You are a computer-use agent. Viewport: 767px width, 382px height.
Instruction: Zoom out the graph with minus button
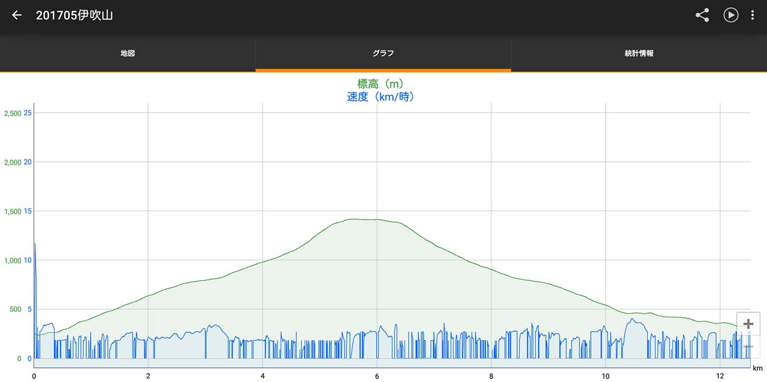coord(748,347)
